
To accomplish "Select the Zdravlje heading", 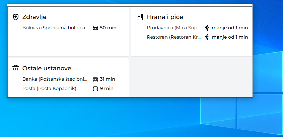I will 34,17.
